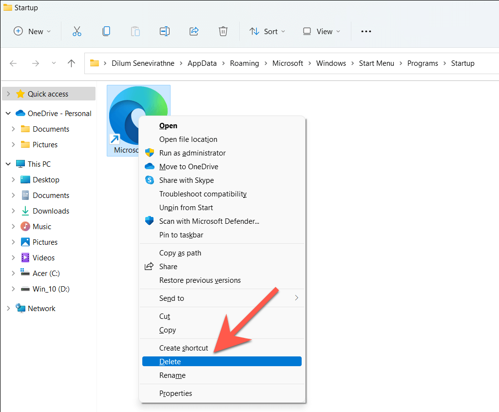Click the Cut scissors icon in toolbar
This screenshot has height=412, width=499.
(77, 31)
